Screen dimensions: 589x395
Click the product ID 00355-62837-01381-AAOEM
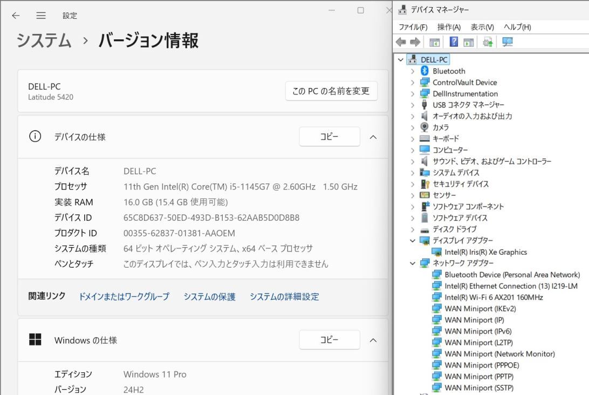[x=179, y=233]
